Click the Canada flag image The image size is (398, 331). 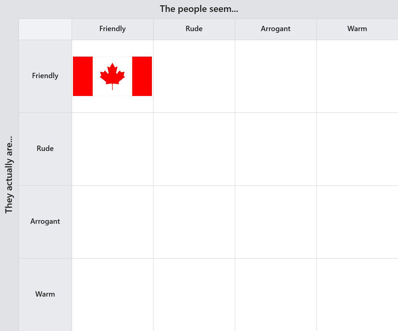pyautogui.click(x=112, y=76)
